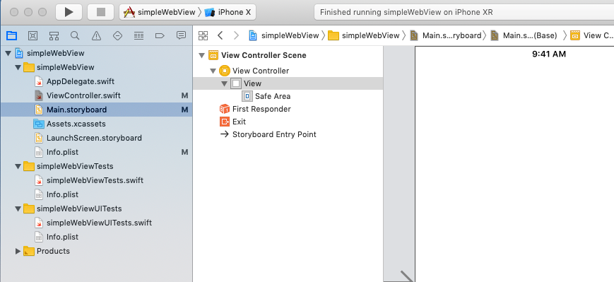The image size is (614, 282).
Task: Open the Project navigator folder icon
Action: click(x=12, y=36)
